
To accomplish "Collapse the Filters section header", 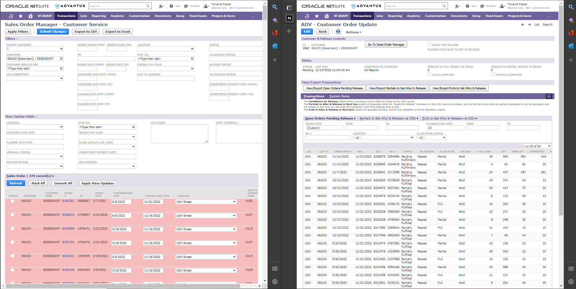I will pos(12,39).
